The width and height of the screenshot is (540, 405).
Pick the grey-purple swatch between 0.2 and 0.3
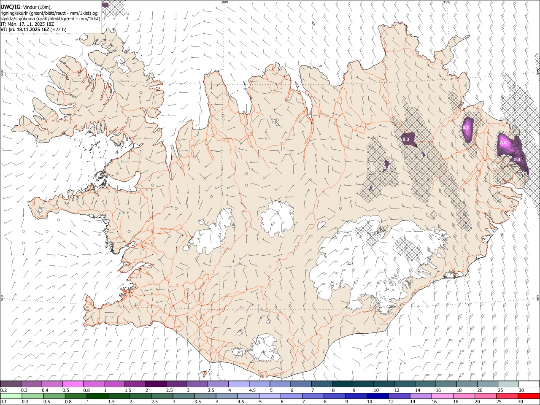11,384
